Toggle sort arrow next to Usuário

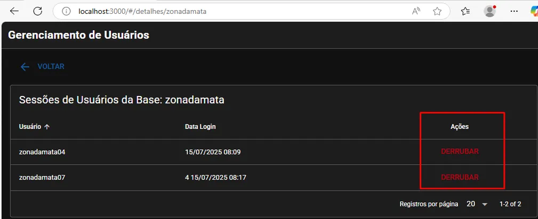[47, 127]
